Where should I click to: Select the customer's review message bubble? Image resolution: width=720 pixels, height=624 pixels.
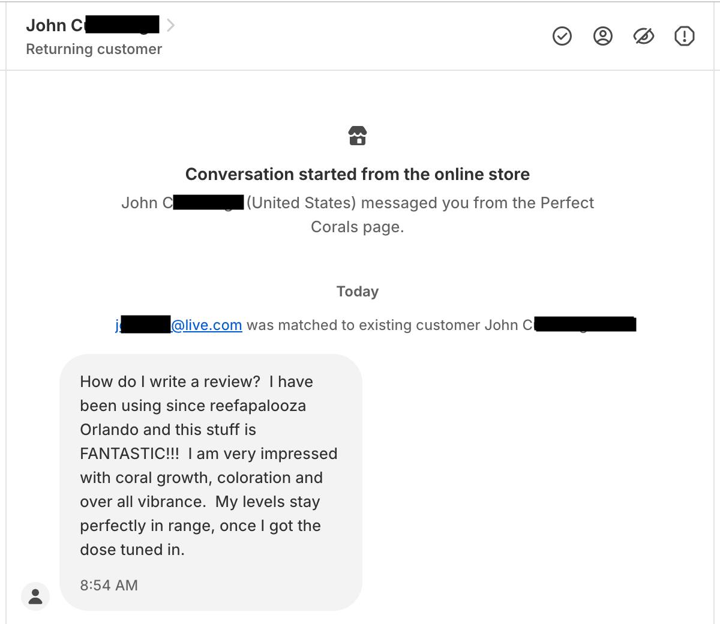(x=211, y=482)
